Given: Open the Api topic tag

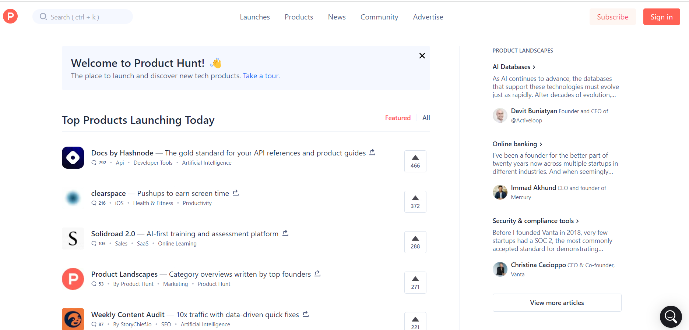Looking at the screenshot, I should [120, 162].
